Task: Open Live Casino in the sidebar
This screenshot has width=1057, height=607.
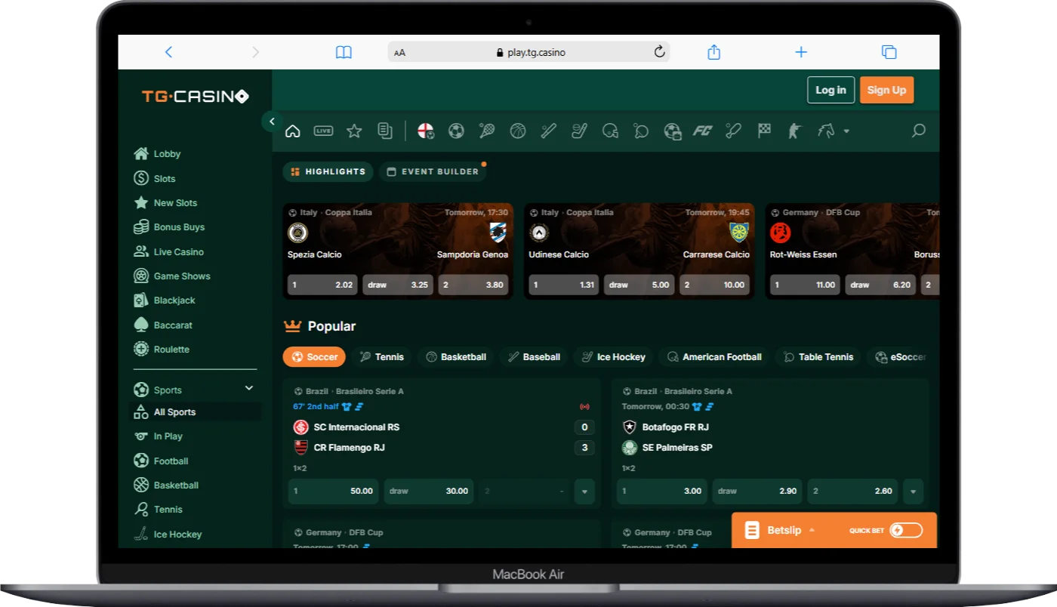Action: coord(178,251)
